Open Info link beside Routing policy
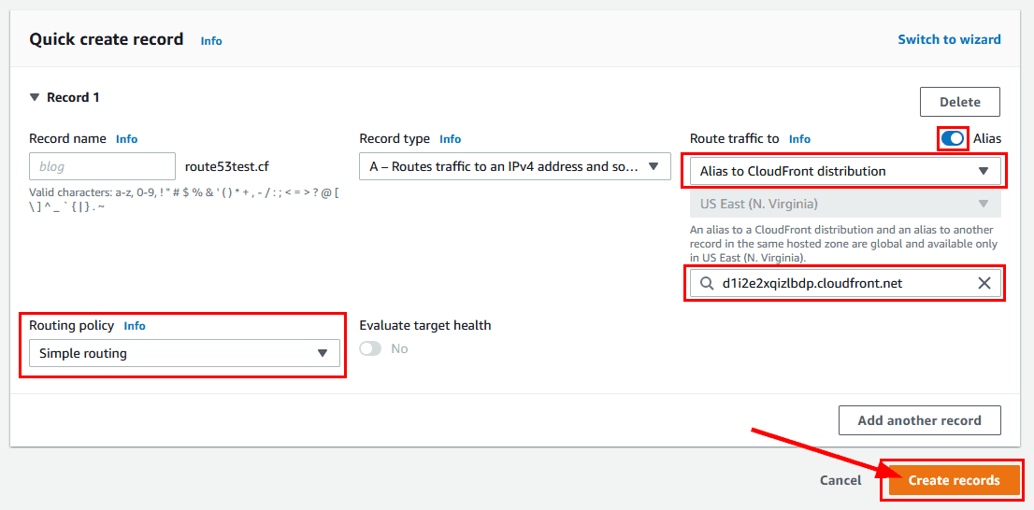The width and height of the screenshot is (1034, 510). tap(135, 326)
